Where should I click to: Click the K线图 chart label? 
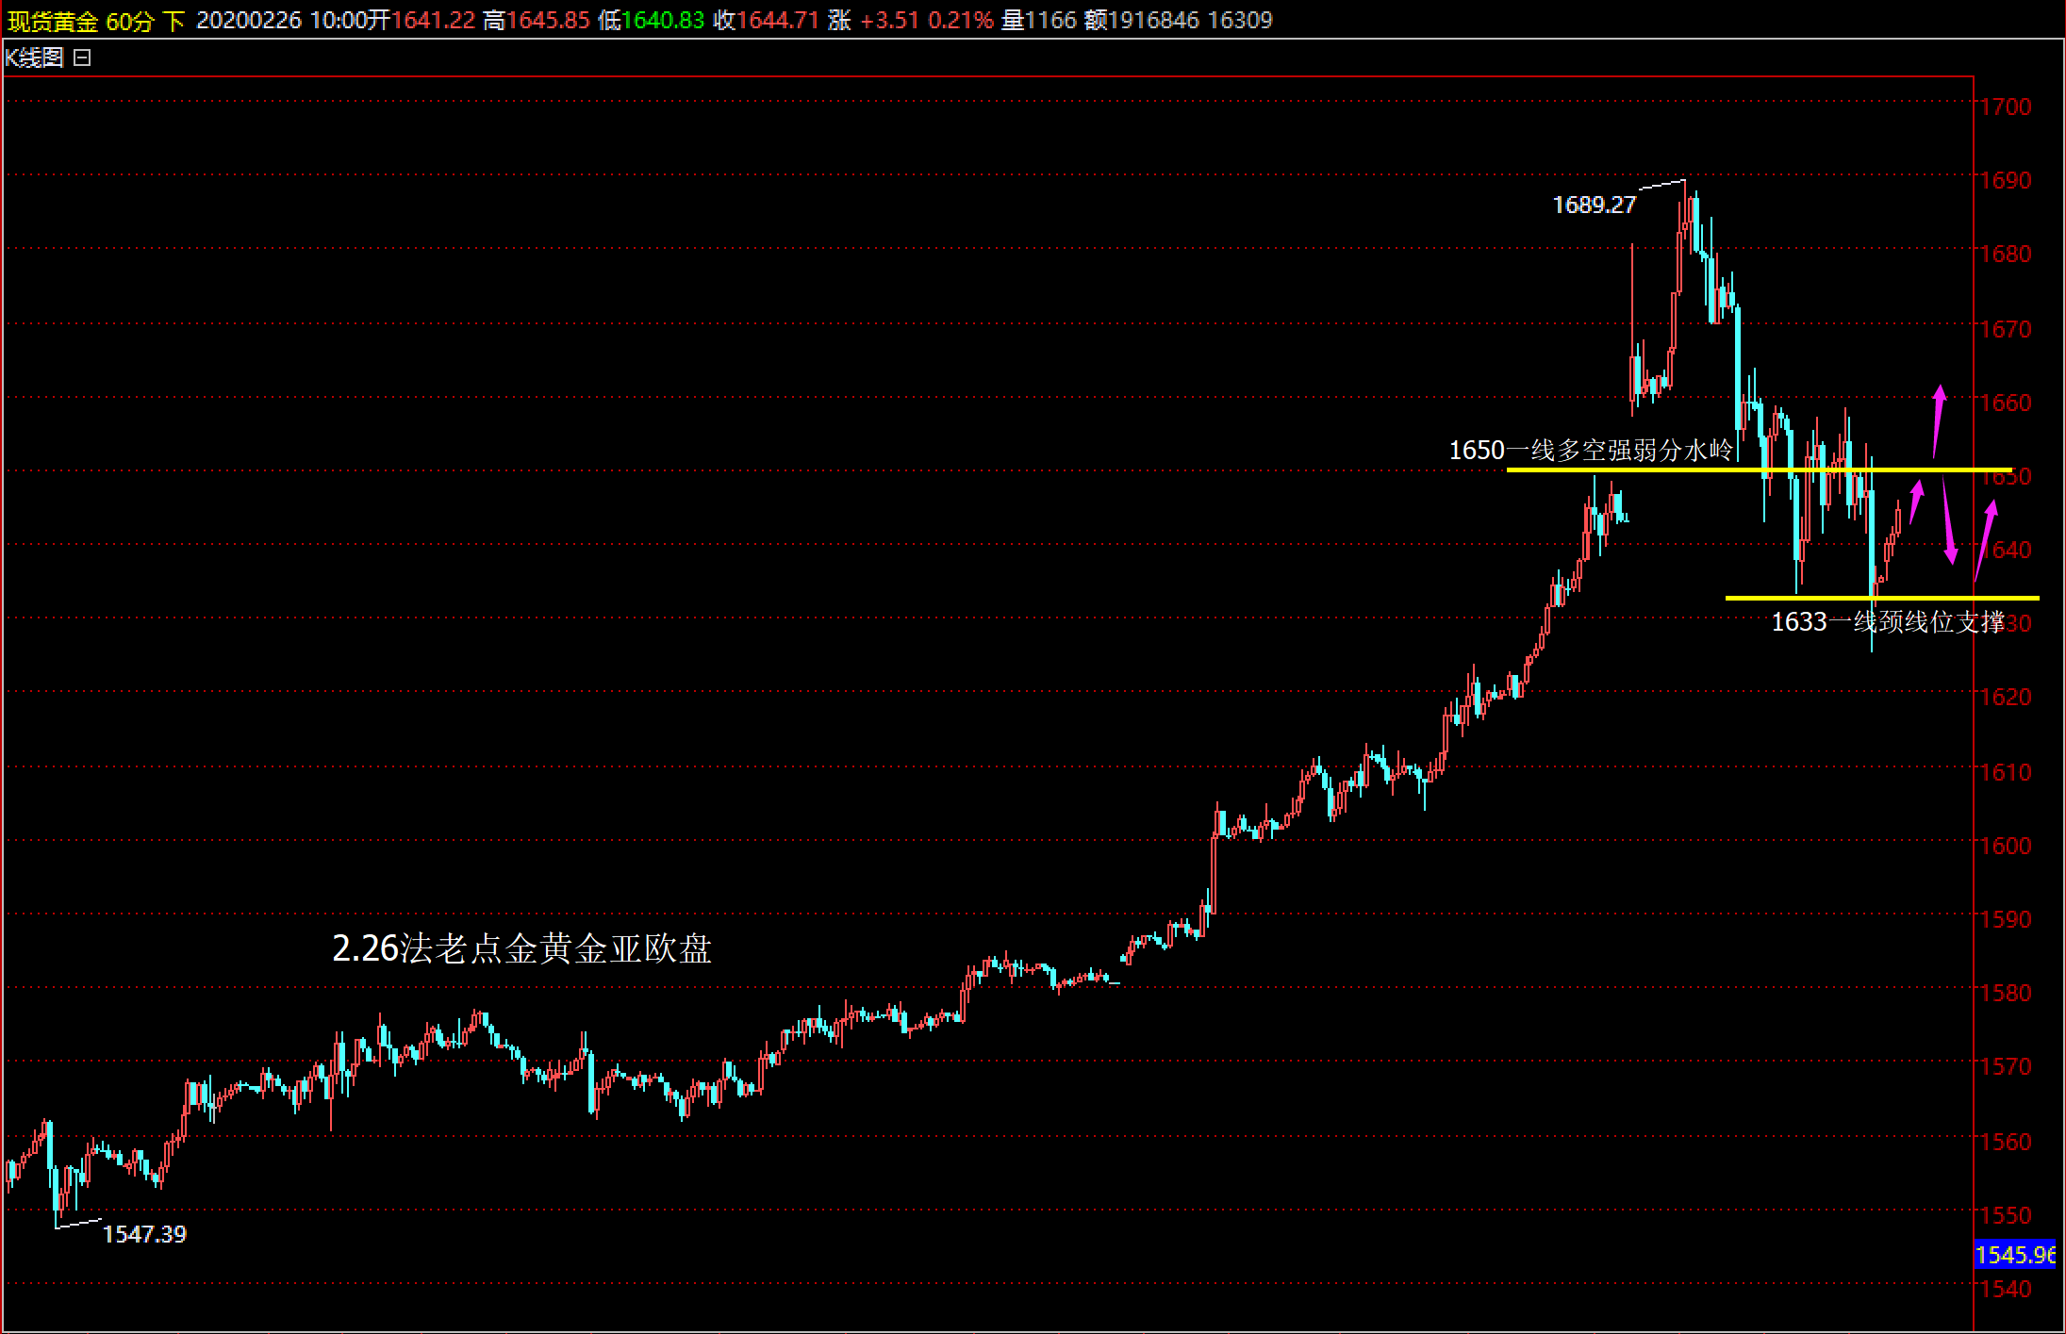34,58
